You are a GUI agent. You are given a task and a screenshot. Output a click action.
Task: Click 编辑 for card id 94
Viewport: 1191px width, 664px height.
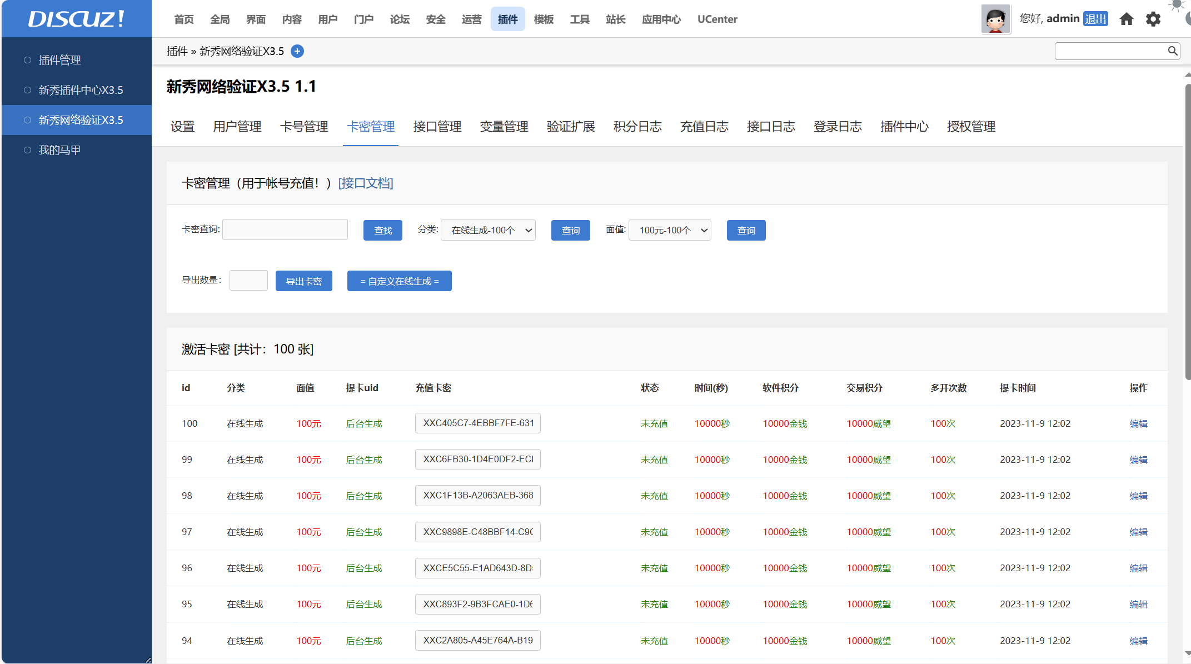click(x=1138, y=641)
